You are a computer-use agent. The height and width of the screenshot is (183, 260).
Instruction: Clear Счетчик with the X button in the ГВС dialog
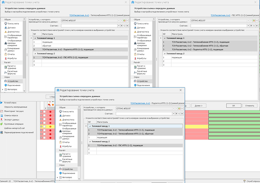pos(251,26)
